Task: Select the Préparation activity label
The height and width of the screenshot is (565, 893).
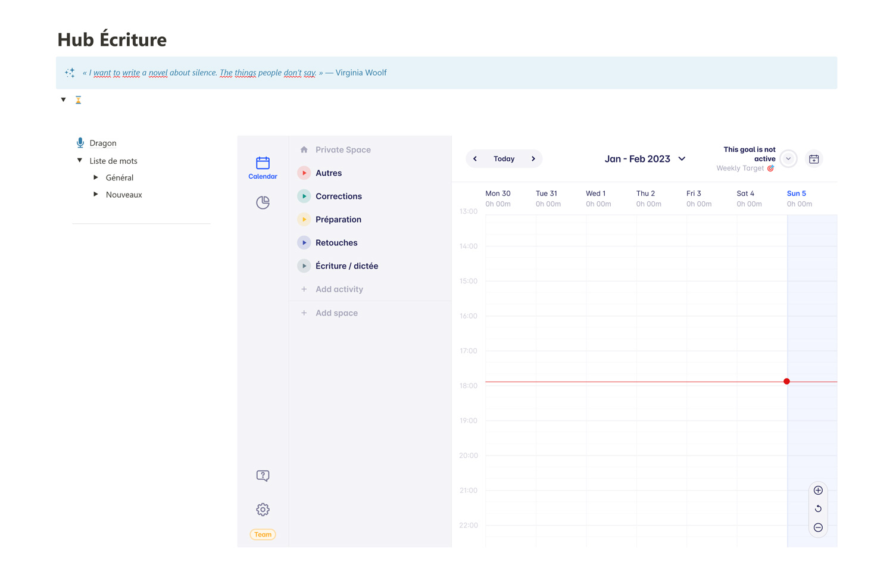Action: (x=338, y=220)
